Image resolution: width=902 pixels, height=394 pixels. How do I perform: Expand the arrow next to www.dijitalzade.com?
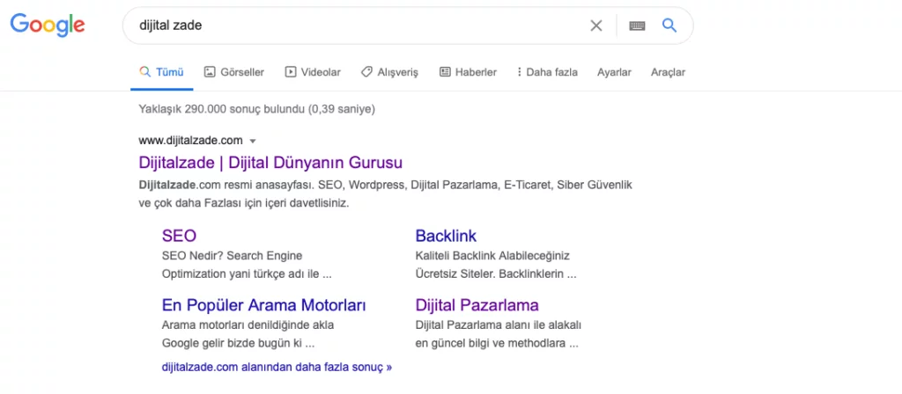click(253, 141)
